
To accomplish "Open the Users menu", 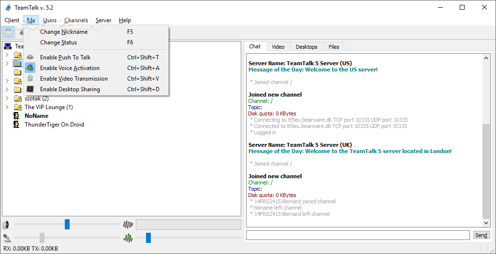I will (50, 20).
